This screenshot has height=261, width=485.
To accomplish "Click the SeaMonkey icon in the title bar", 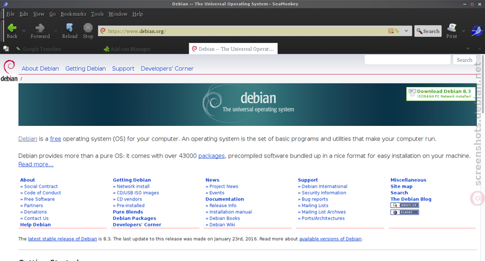I will click(x=5, y=4).
